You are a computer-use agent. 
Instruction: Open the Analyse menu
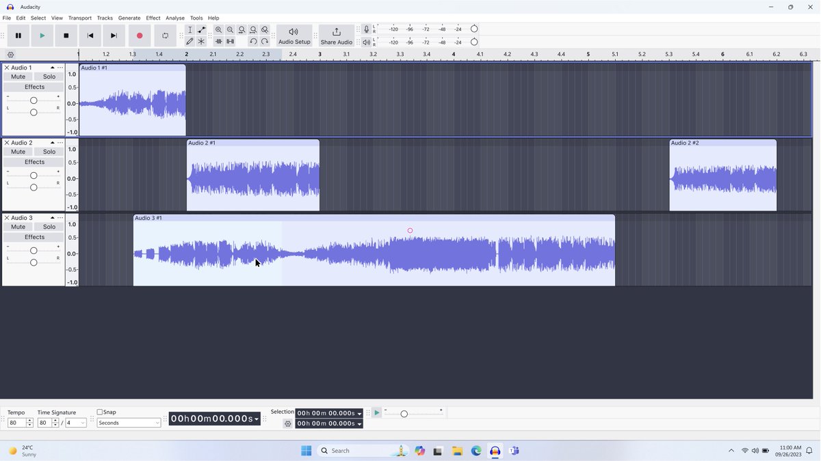175,18
